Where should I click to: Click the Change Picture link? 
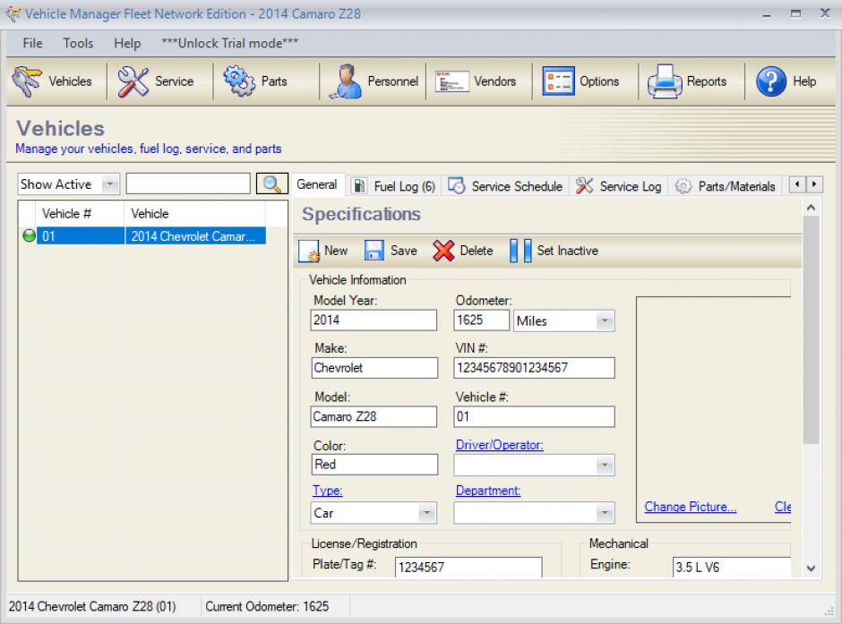[x=690, y=507]
